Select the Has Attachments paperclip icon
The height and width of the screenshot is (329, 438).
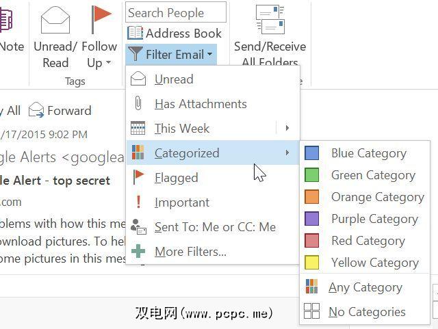(x=138, y=104)
